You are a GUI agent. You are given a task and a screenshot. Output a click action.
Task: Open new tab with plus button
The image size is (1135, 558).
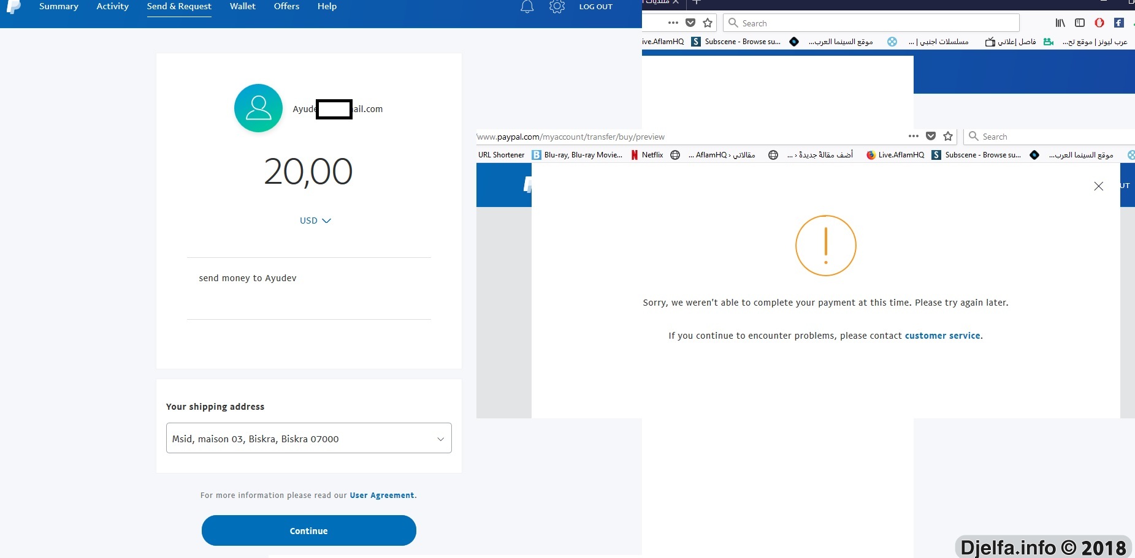pos(697,2)
